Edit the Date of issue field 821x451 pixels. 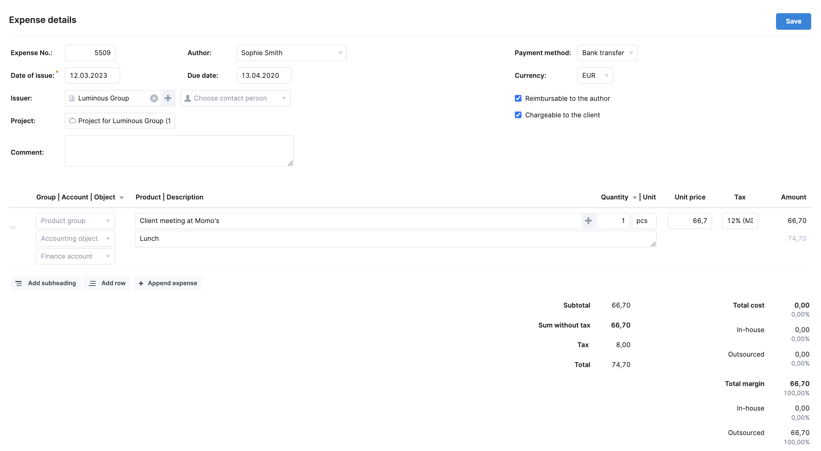[x=92, y=76]
